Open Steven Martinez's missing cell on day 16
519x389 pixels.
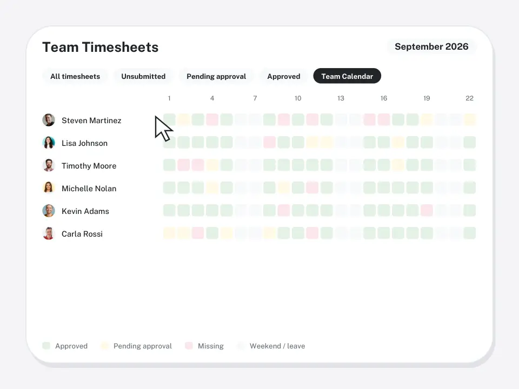pyautogui.click(x=384, y=119)
